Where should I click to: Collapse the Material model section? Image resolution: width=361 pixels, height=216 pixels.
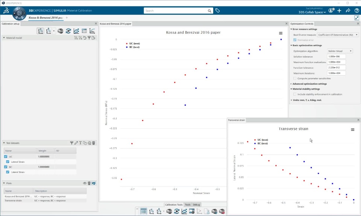click(4, 37)
